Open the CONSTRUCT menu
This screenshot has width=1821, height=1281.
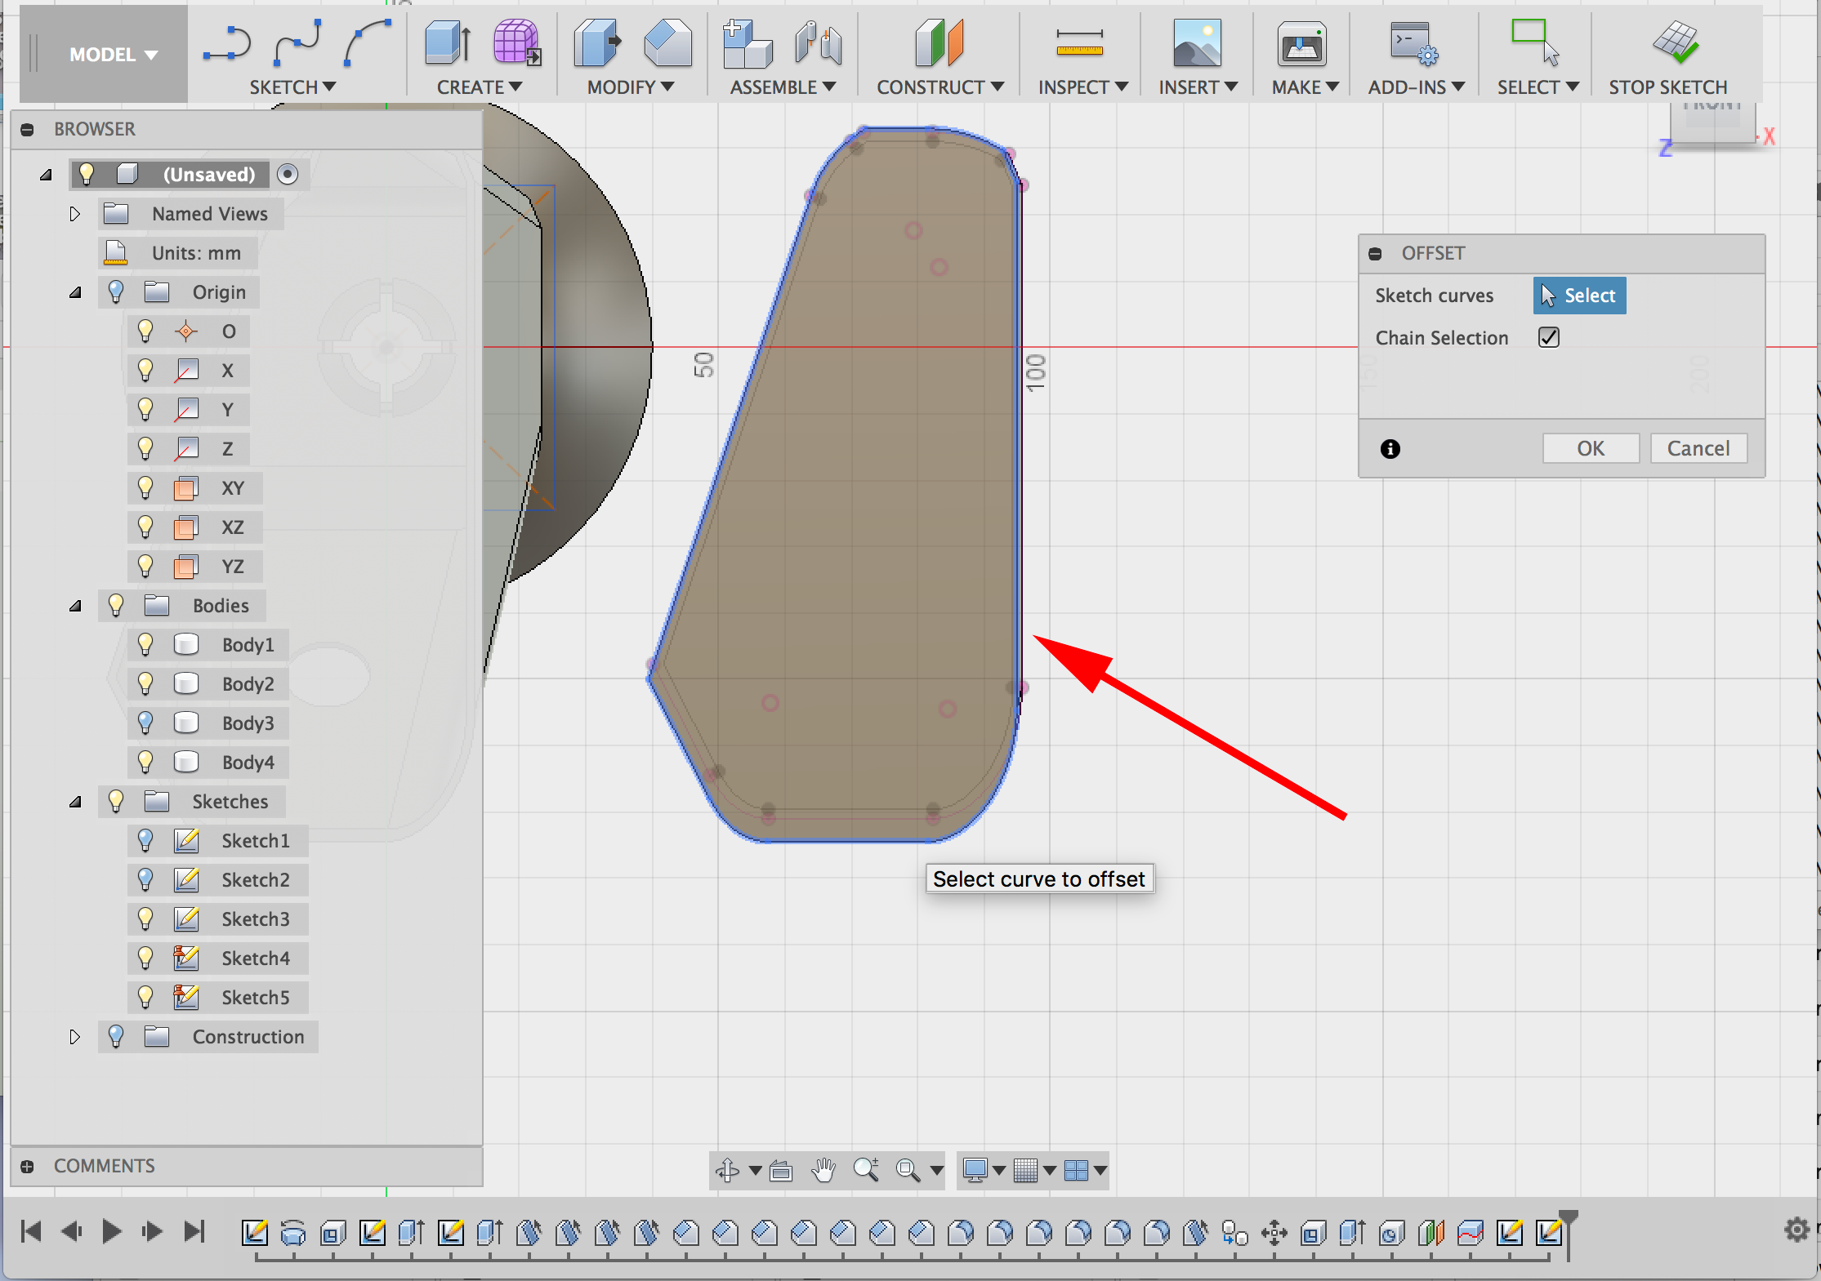pos(940,87)
